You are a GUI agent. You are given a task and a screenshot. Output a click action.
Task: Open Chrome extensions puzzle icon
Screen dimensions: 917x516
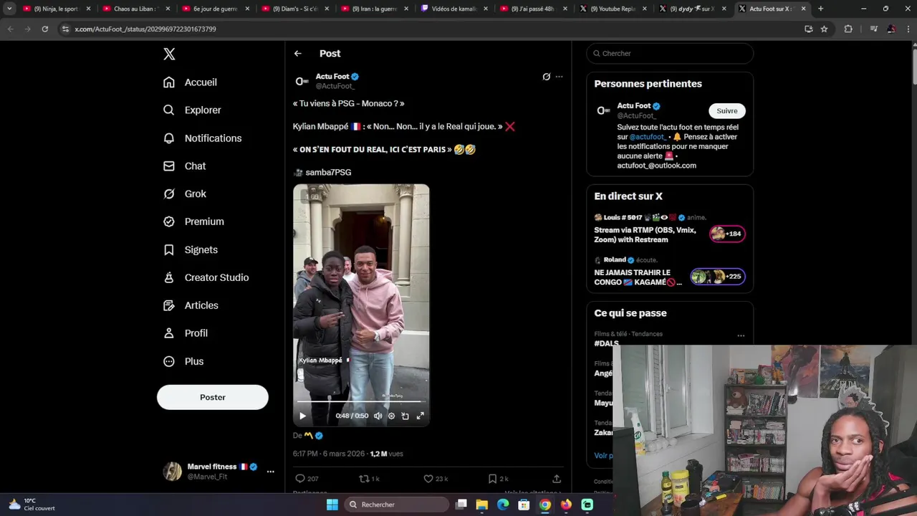[848, 29]
